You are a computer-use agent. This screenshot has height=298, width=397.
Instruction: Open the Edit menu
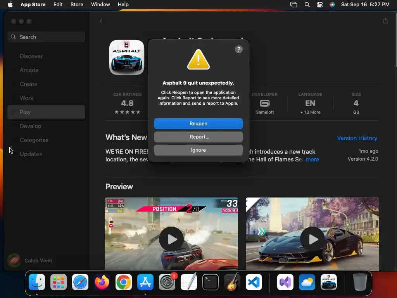[x=58, y=5]
